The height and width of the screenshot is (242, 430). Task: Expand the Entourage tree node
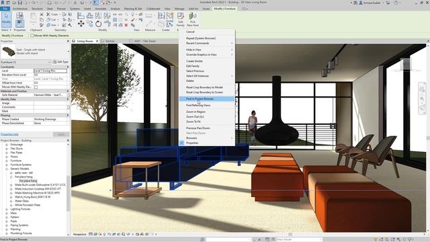7,145
